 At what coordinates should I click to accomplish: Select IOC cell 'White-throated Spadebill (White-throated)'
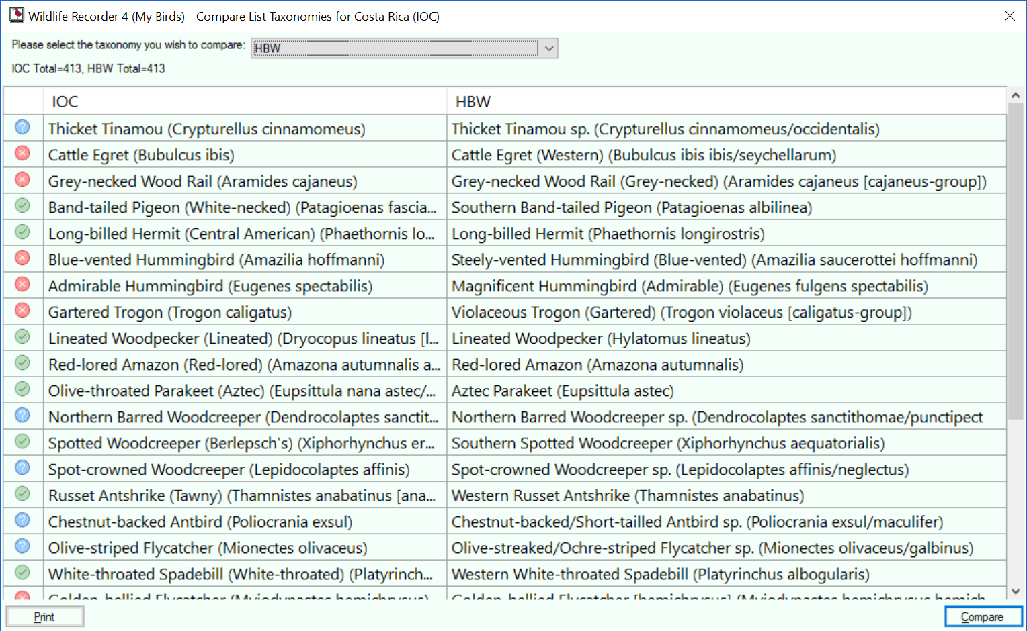coord(245,573)
